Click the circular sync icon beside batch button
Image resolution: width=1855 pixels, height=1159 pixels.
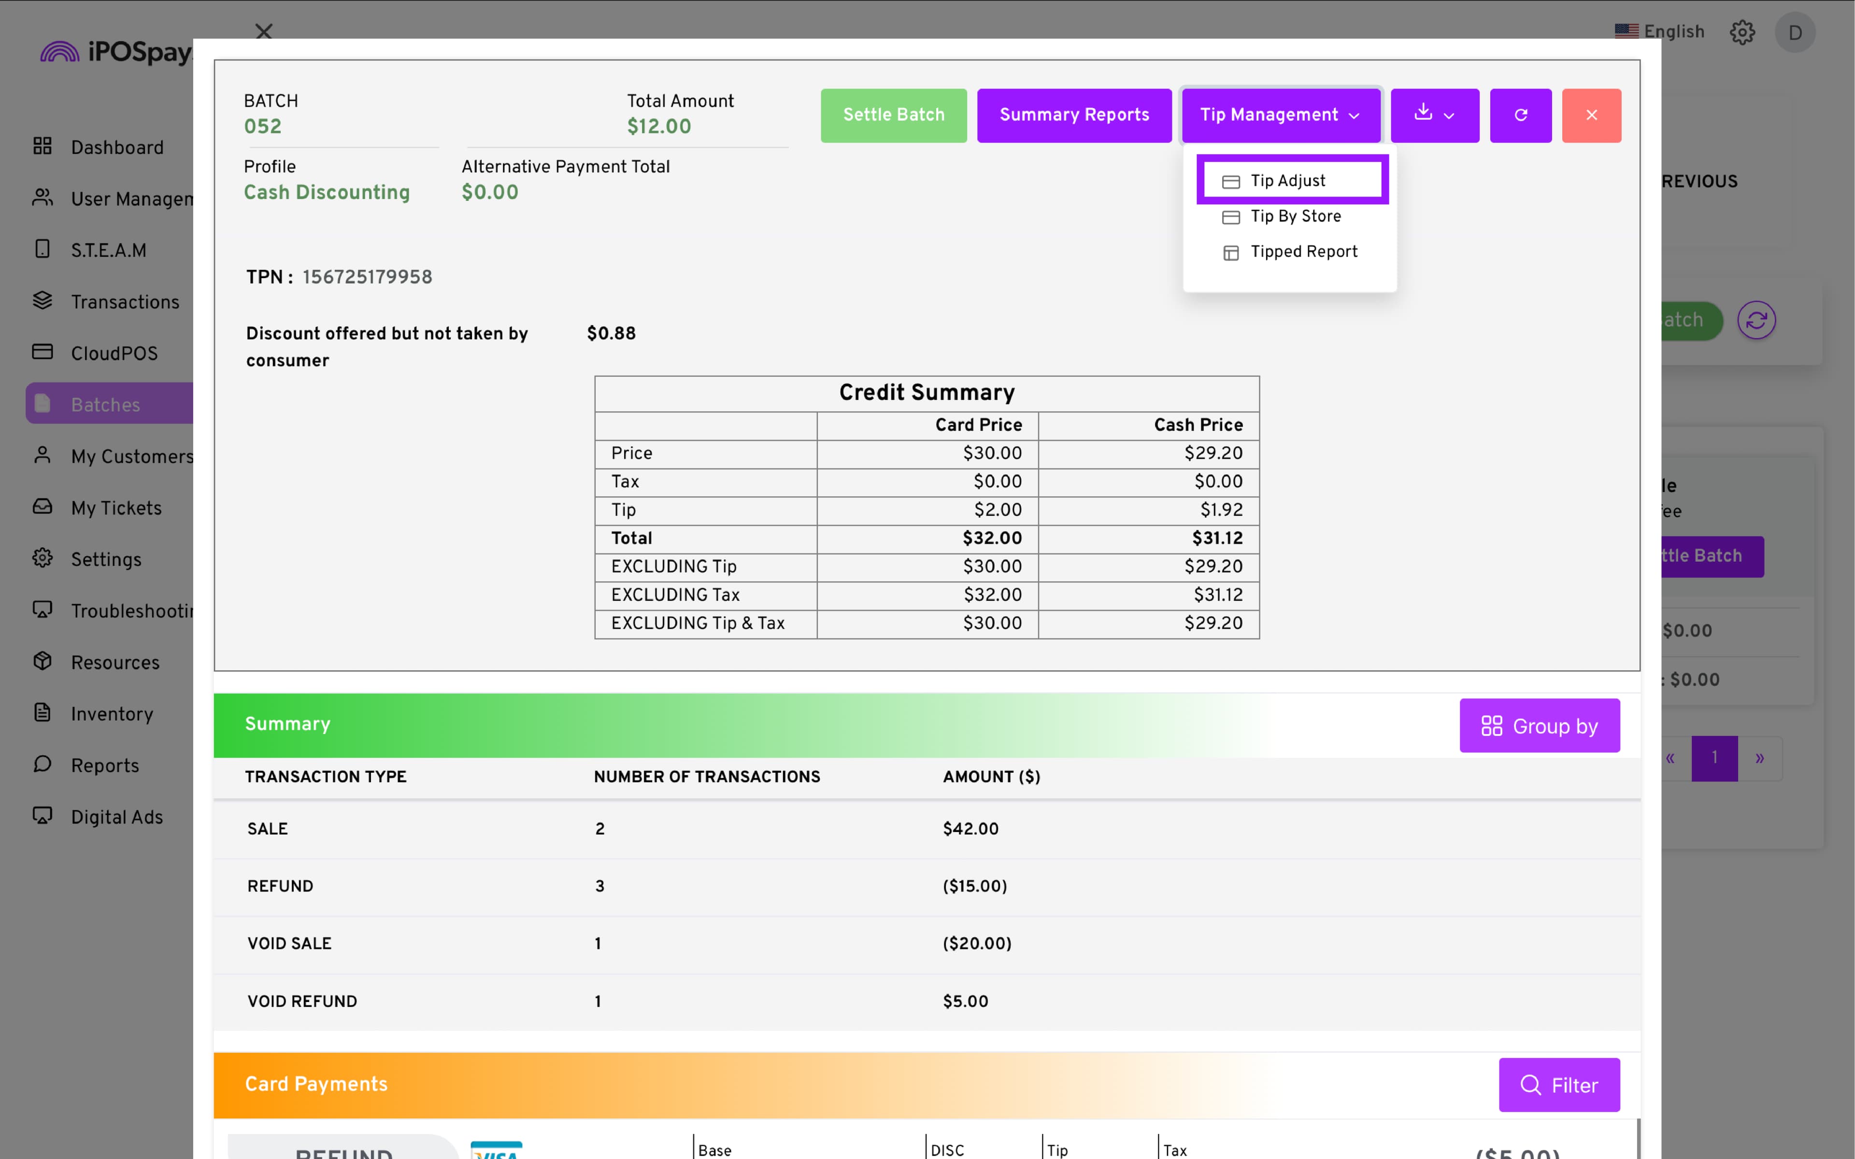(1756, 320)
